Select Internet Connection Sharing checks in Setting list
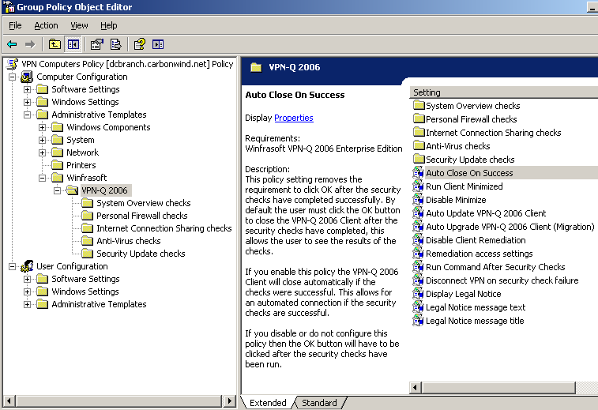598x410 pixels. [493, 133]
